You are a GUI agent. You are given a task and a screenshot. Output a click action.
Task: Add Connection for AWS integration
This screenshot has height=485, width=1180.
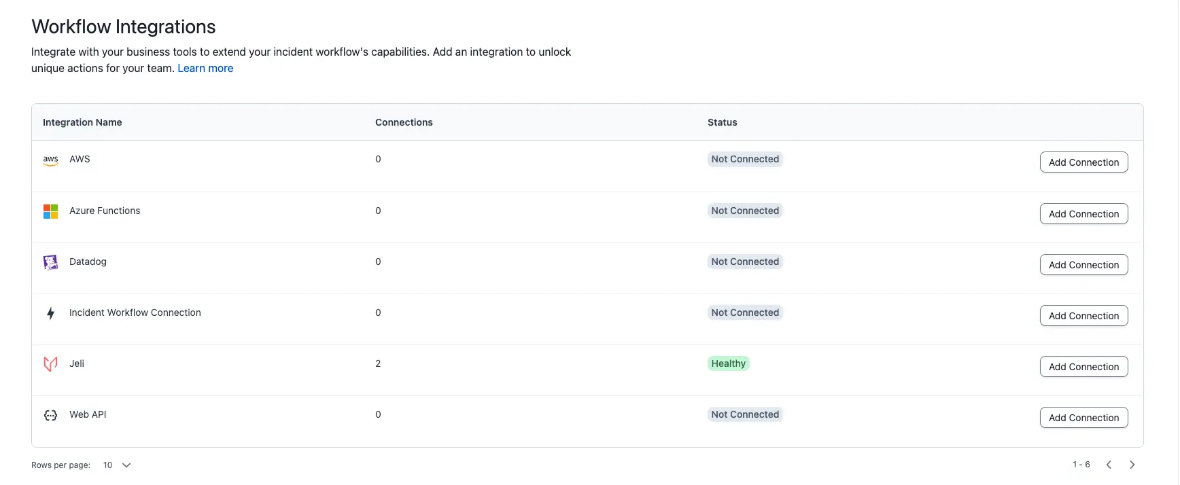point(1083,162)
